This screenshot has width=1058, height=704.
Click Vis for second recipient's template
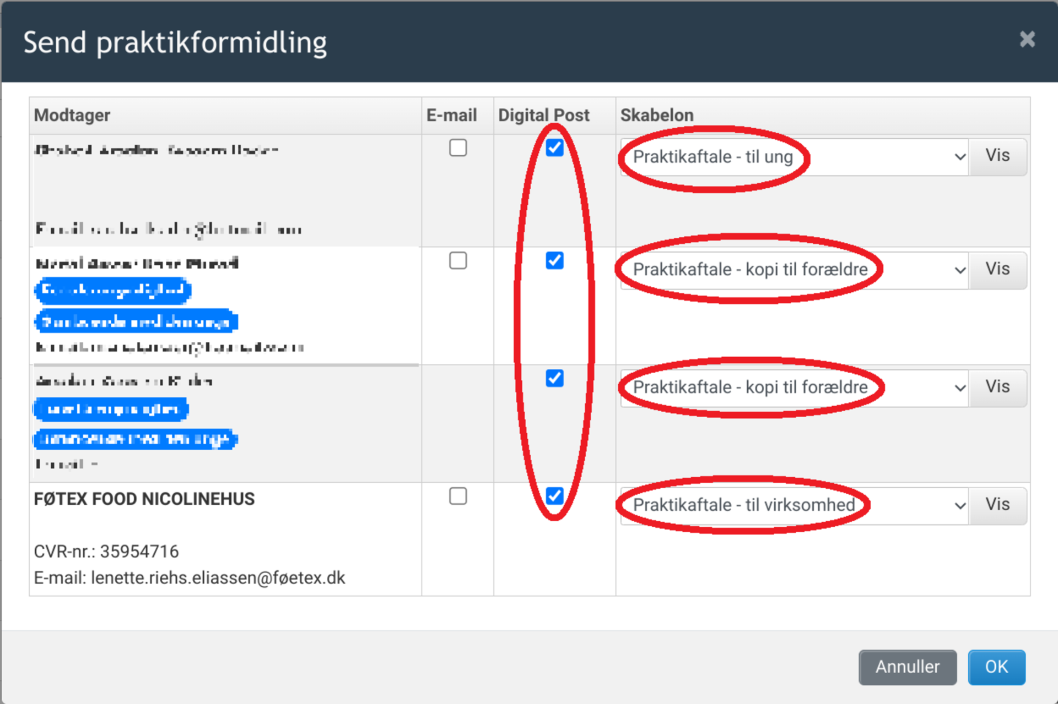[997, 269]
